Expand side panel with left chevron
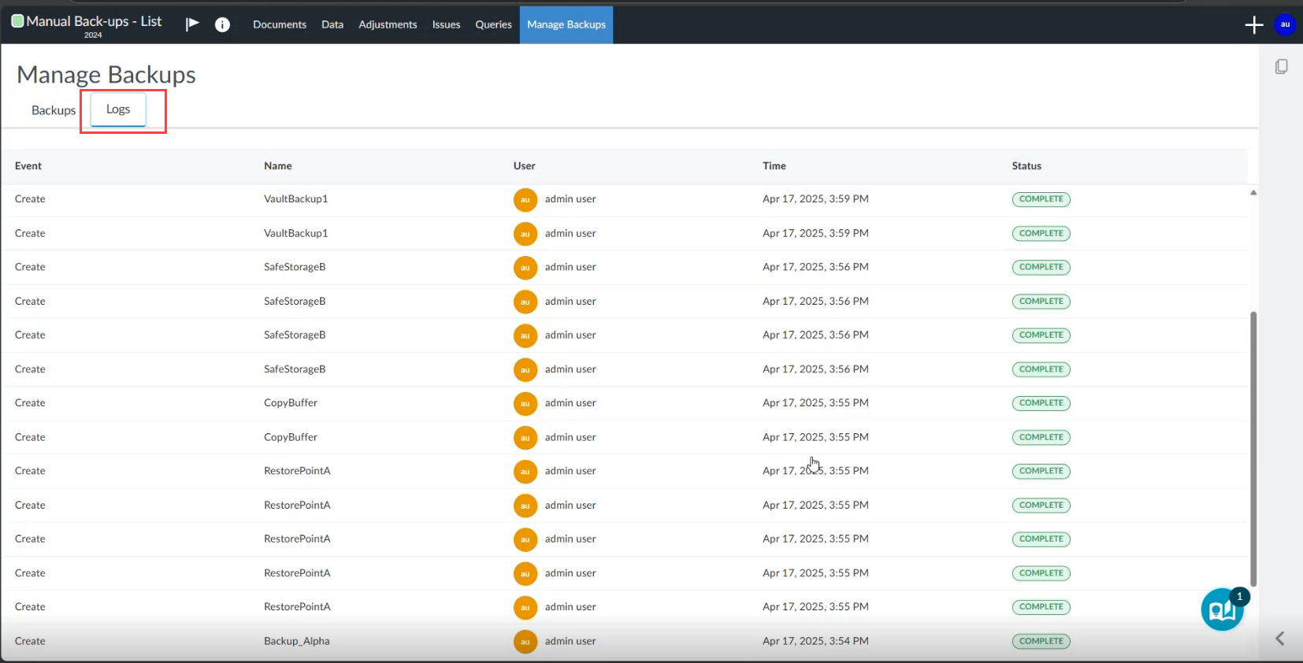Screen dimensions: 1303x663 click(1280, 639)
